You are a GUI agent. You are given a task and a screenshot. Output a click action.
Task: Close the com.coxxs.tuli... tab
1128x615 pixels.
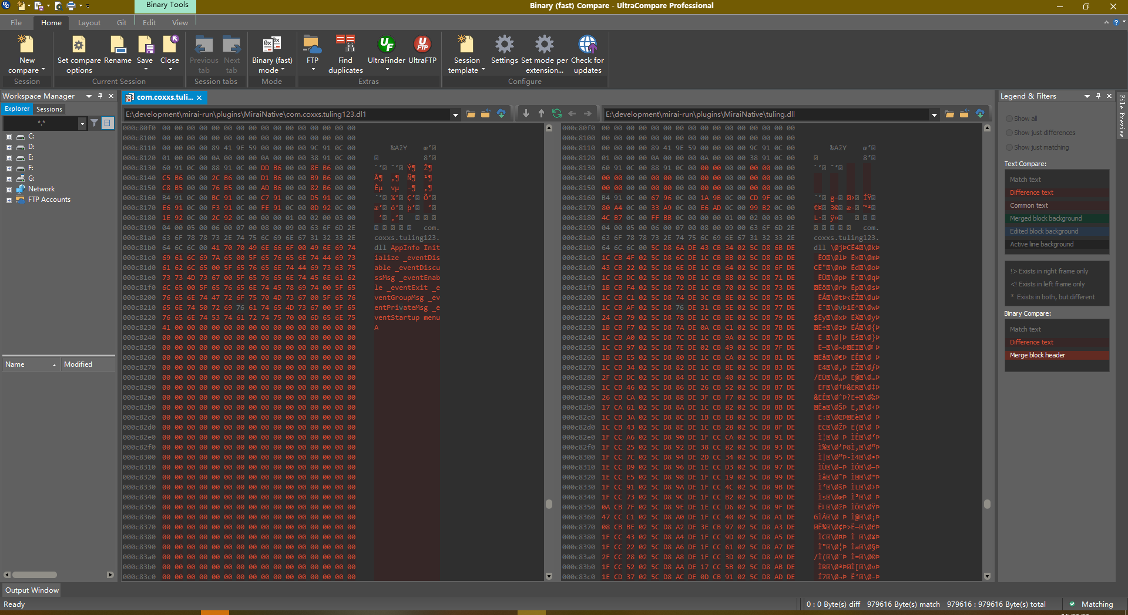click(x=199, y=97)
